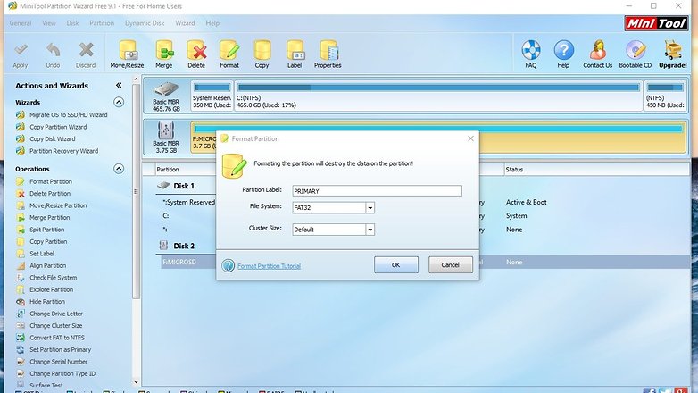This screenshot has height=393, width=698.
Task: Click the Label toolbar icon
Action: tap(295, 50)
